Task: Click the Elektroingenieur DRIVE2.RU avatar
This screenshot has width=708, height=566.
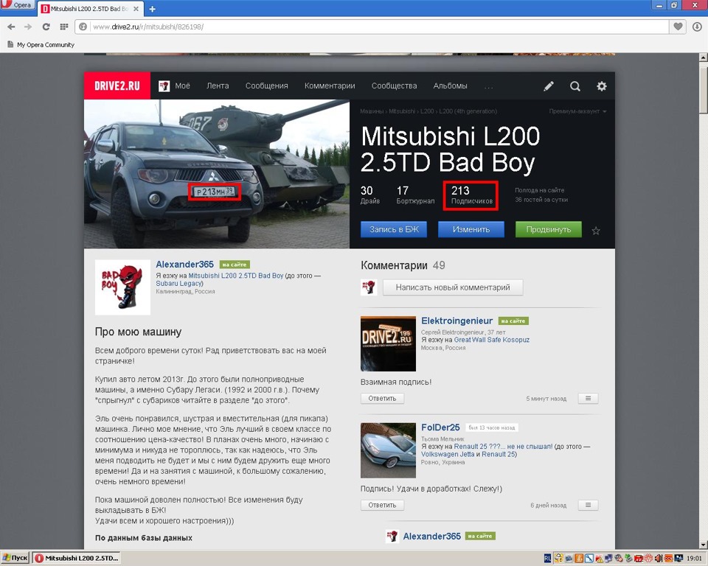Action: [388, 343]
